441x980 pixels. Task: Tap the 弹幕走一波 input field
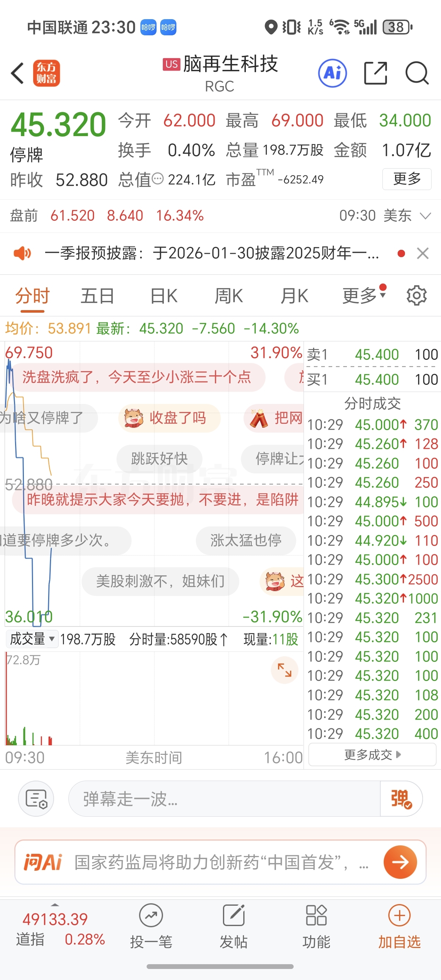click(224, 799)
